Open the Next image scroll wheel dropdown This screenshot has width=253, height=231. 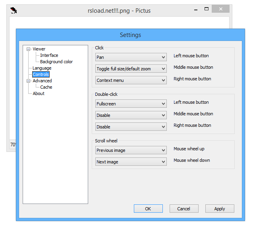tap(131, 162)
